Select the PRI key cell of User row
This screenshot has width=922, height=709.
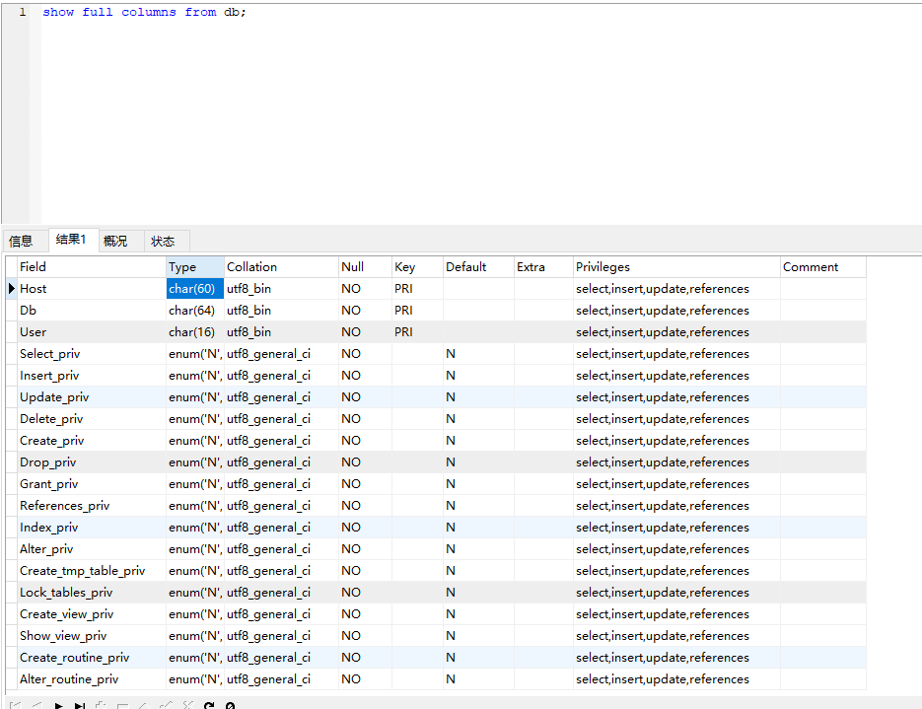click(x=404, y=332)
